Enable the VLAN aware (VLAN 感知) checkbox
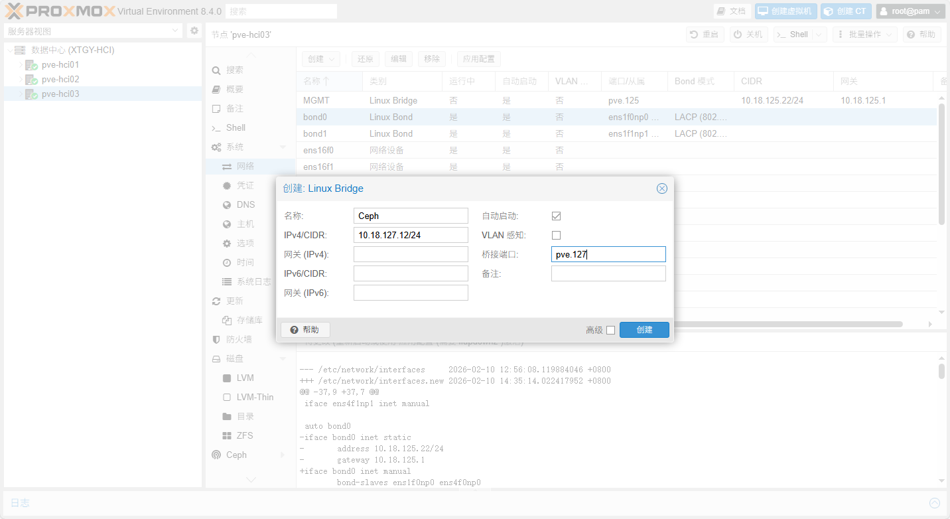 coord(556,235)
